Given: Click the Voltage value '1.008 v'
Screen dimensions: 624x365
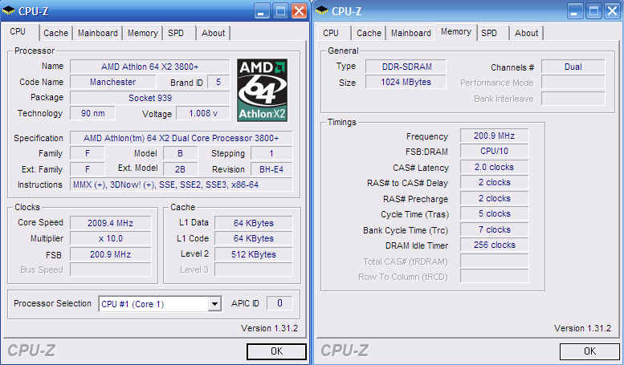Looking at the screenshot, I should tap(203, 113).
